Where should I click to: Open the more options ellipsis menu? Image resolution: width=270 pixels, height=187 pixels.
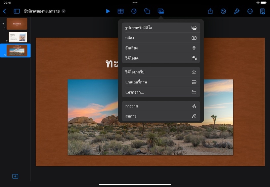tap(250, 11)
